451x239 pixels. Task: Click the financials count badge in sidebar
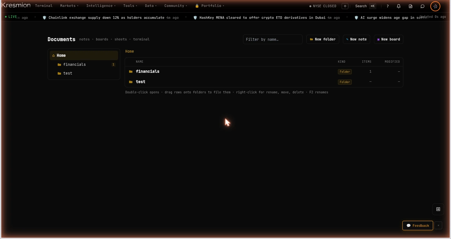click(113, 65)
